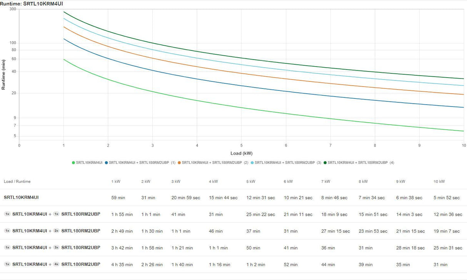467x280 pixels.
Task: Select the 10 kW column header
Action: tap(439, 182)
